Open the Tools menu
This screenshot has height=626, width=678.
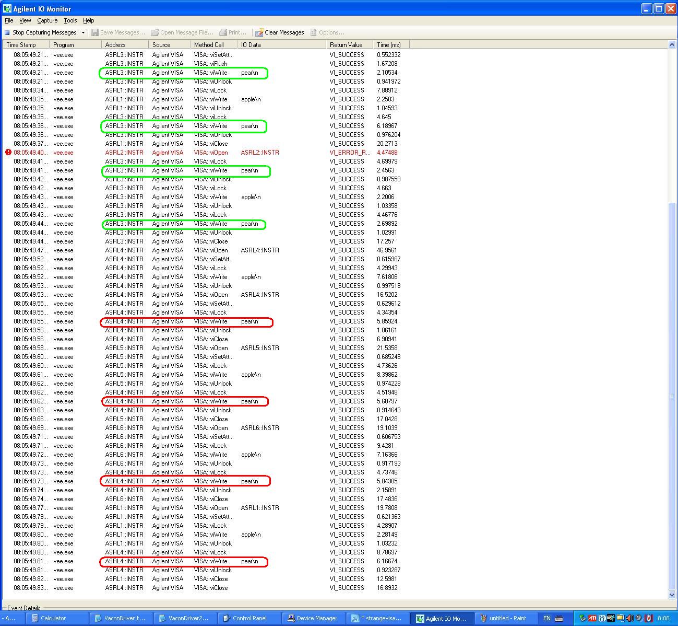(x=70, y=20)
